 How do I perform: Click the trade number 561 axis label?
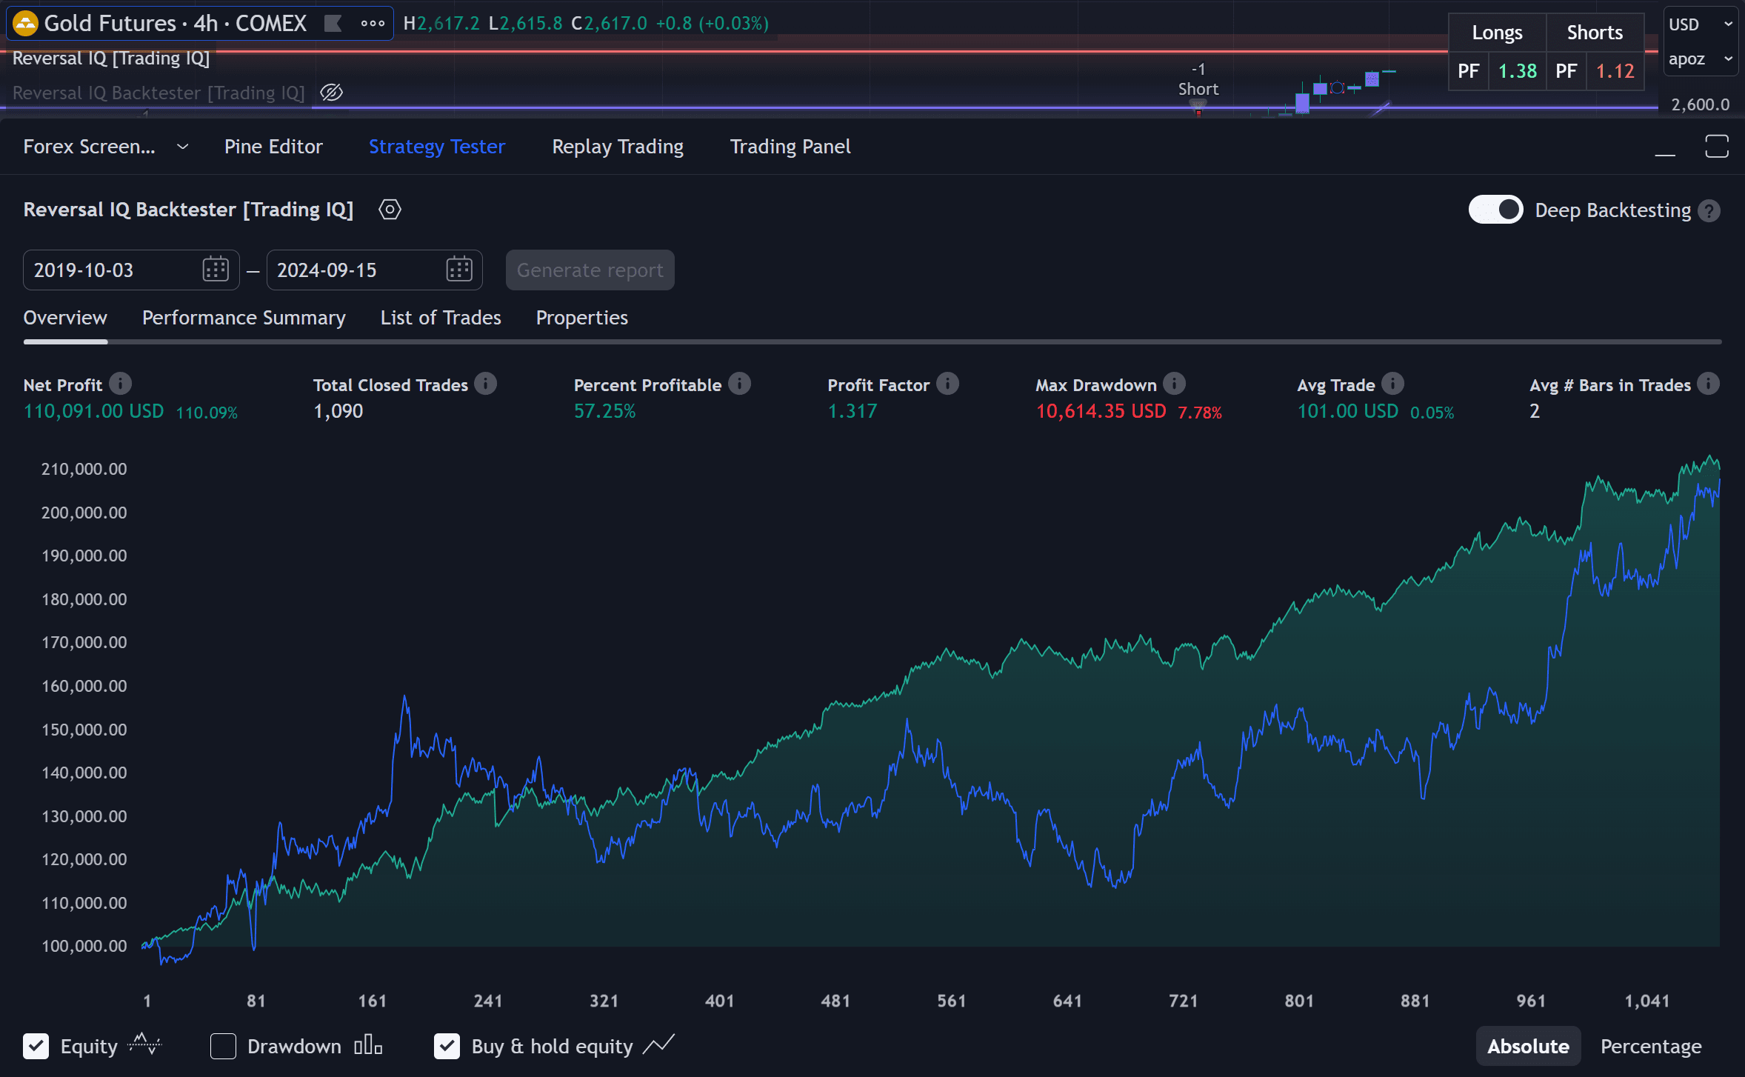pyautogui.click(x=951, y=1001)
